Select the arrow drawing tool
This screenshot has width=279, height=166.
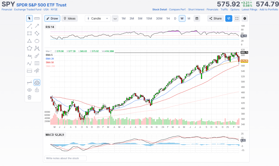click(37, 26)
